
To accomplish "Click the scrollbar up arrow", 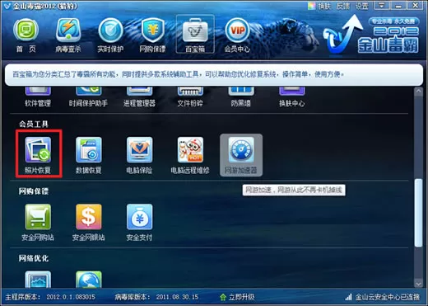I will [x=418, y=92].
